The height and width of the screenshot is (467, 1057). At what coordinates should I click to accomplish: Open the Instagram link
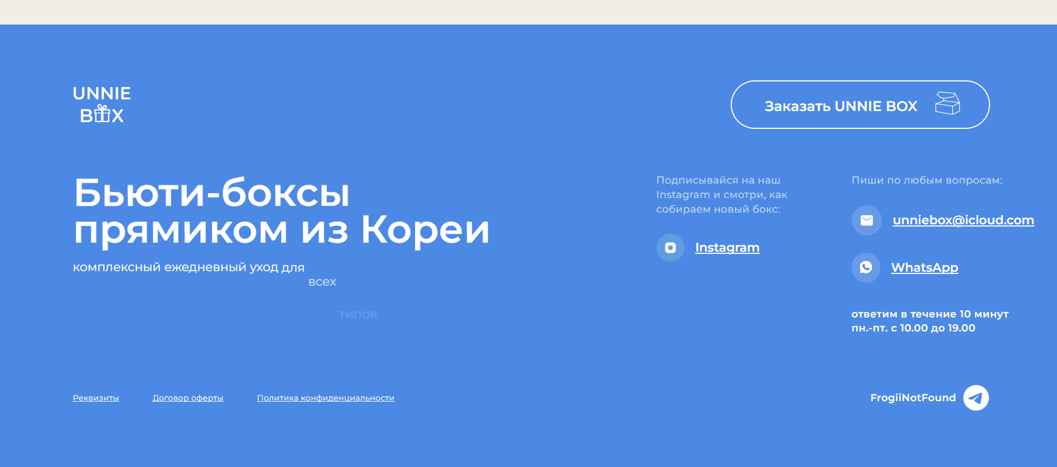point(727,248)
